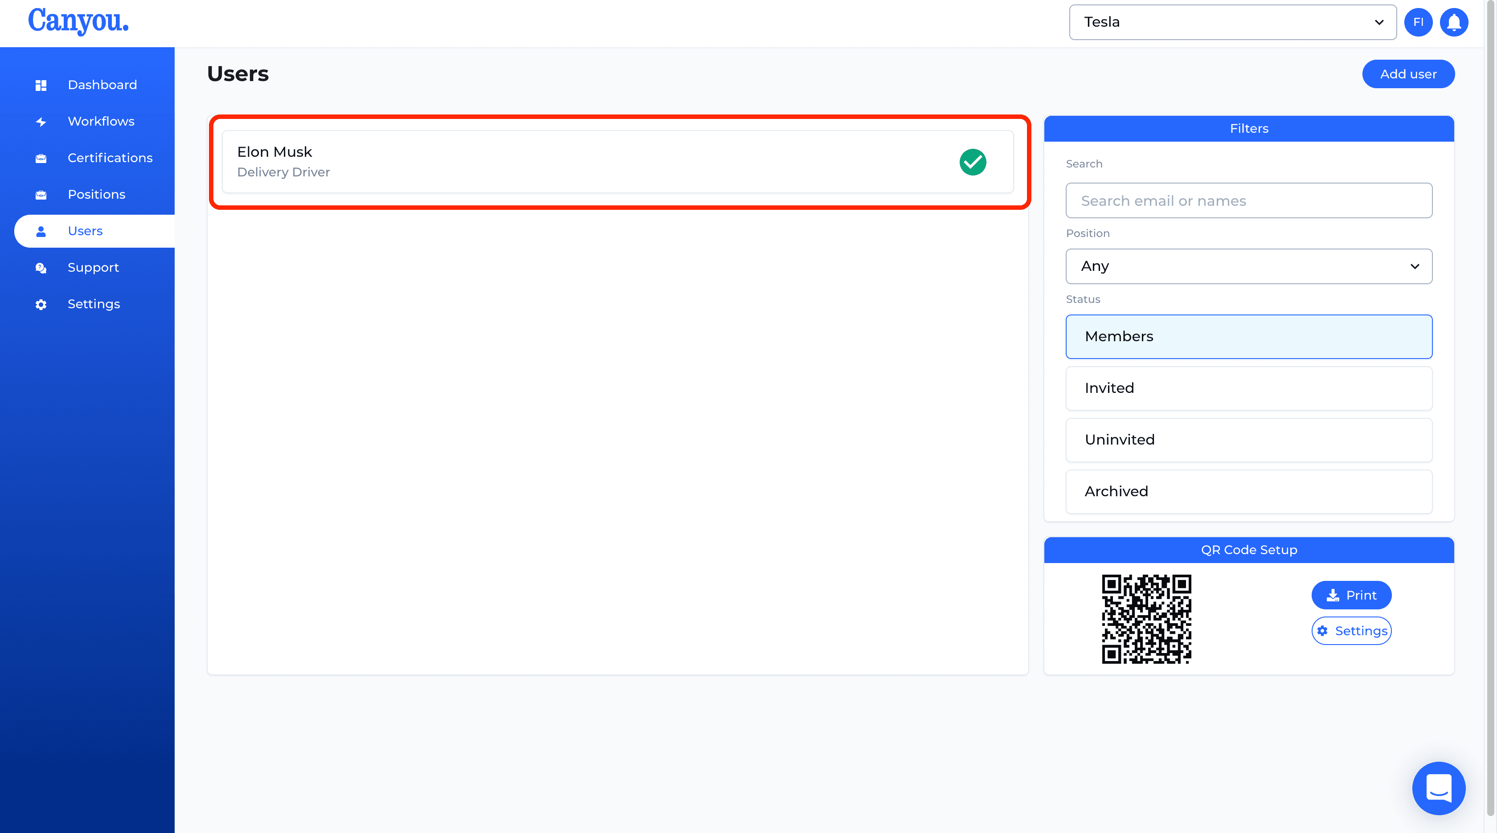Click the Dashboard grid icon in sidebar
Image resolution: width=1497 pixels, height=833 pixels.
click(41, 86)
